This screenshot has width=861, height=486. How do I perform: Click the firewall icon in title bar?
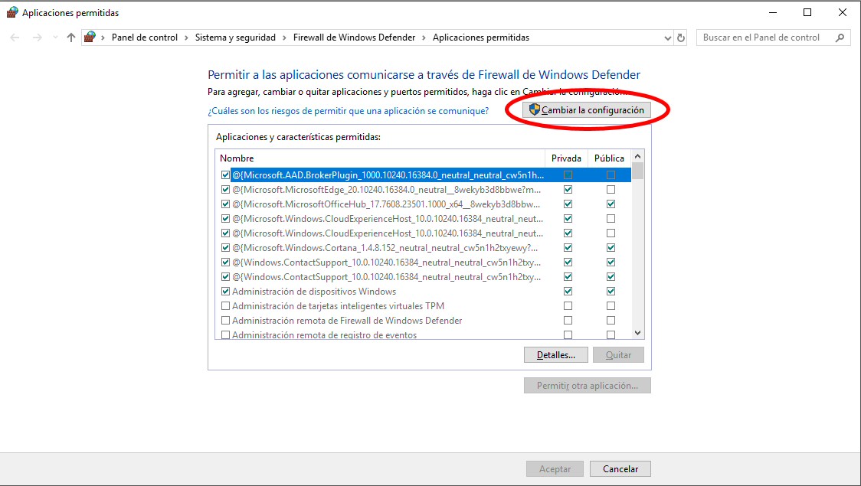pos(11,12)
